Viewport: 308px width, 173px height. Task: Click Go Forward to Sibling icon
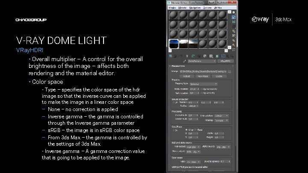coord(232,56)
